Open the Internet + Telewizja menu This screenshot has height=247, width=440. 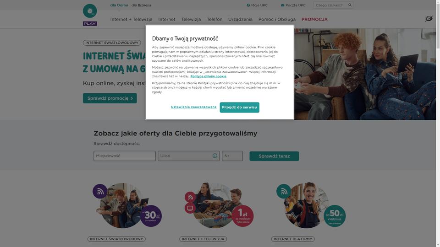[x=131, y=19]
